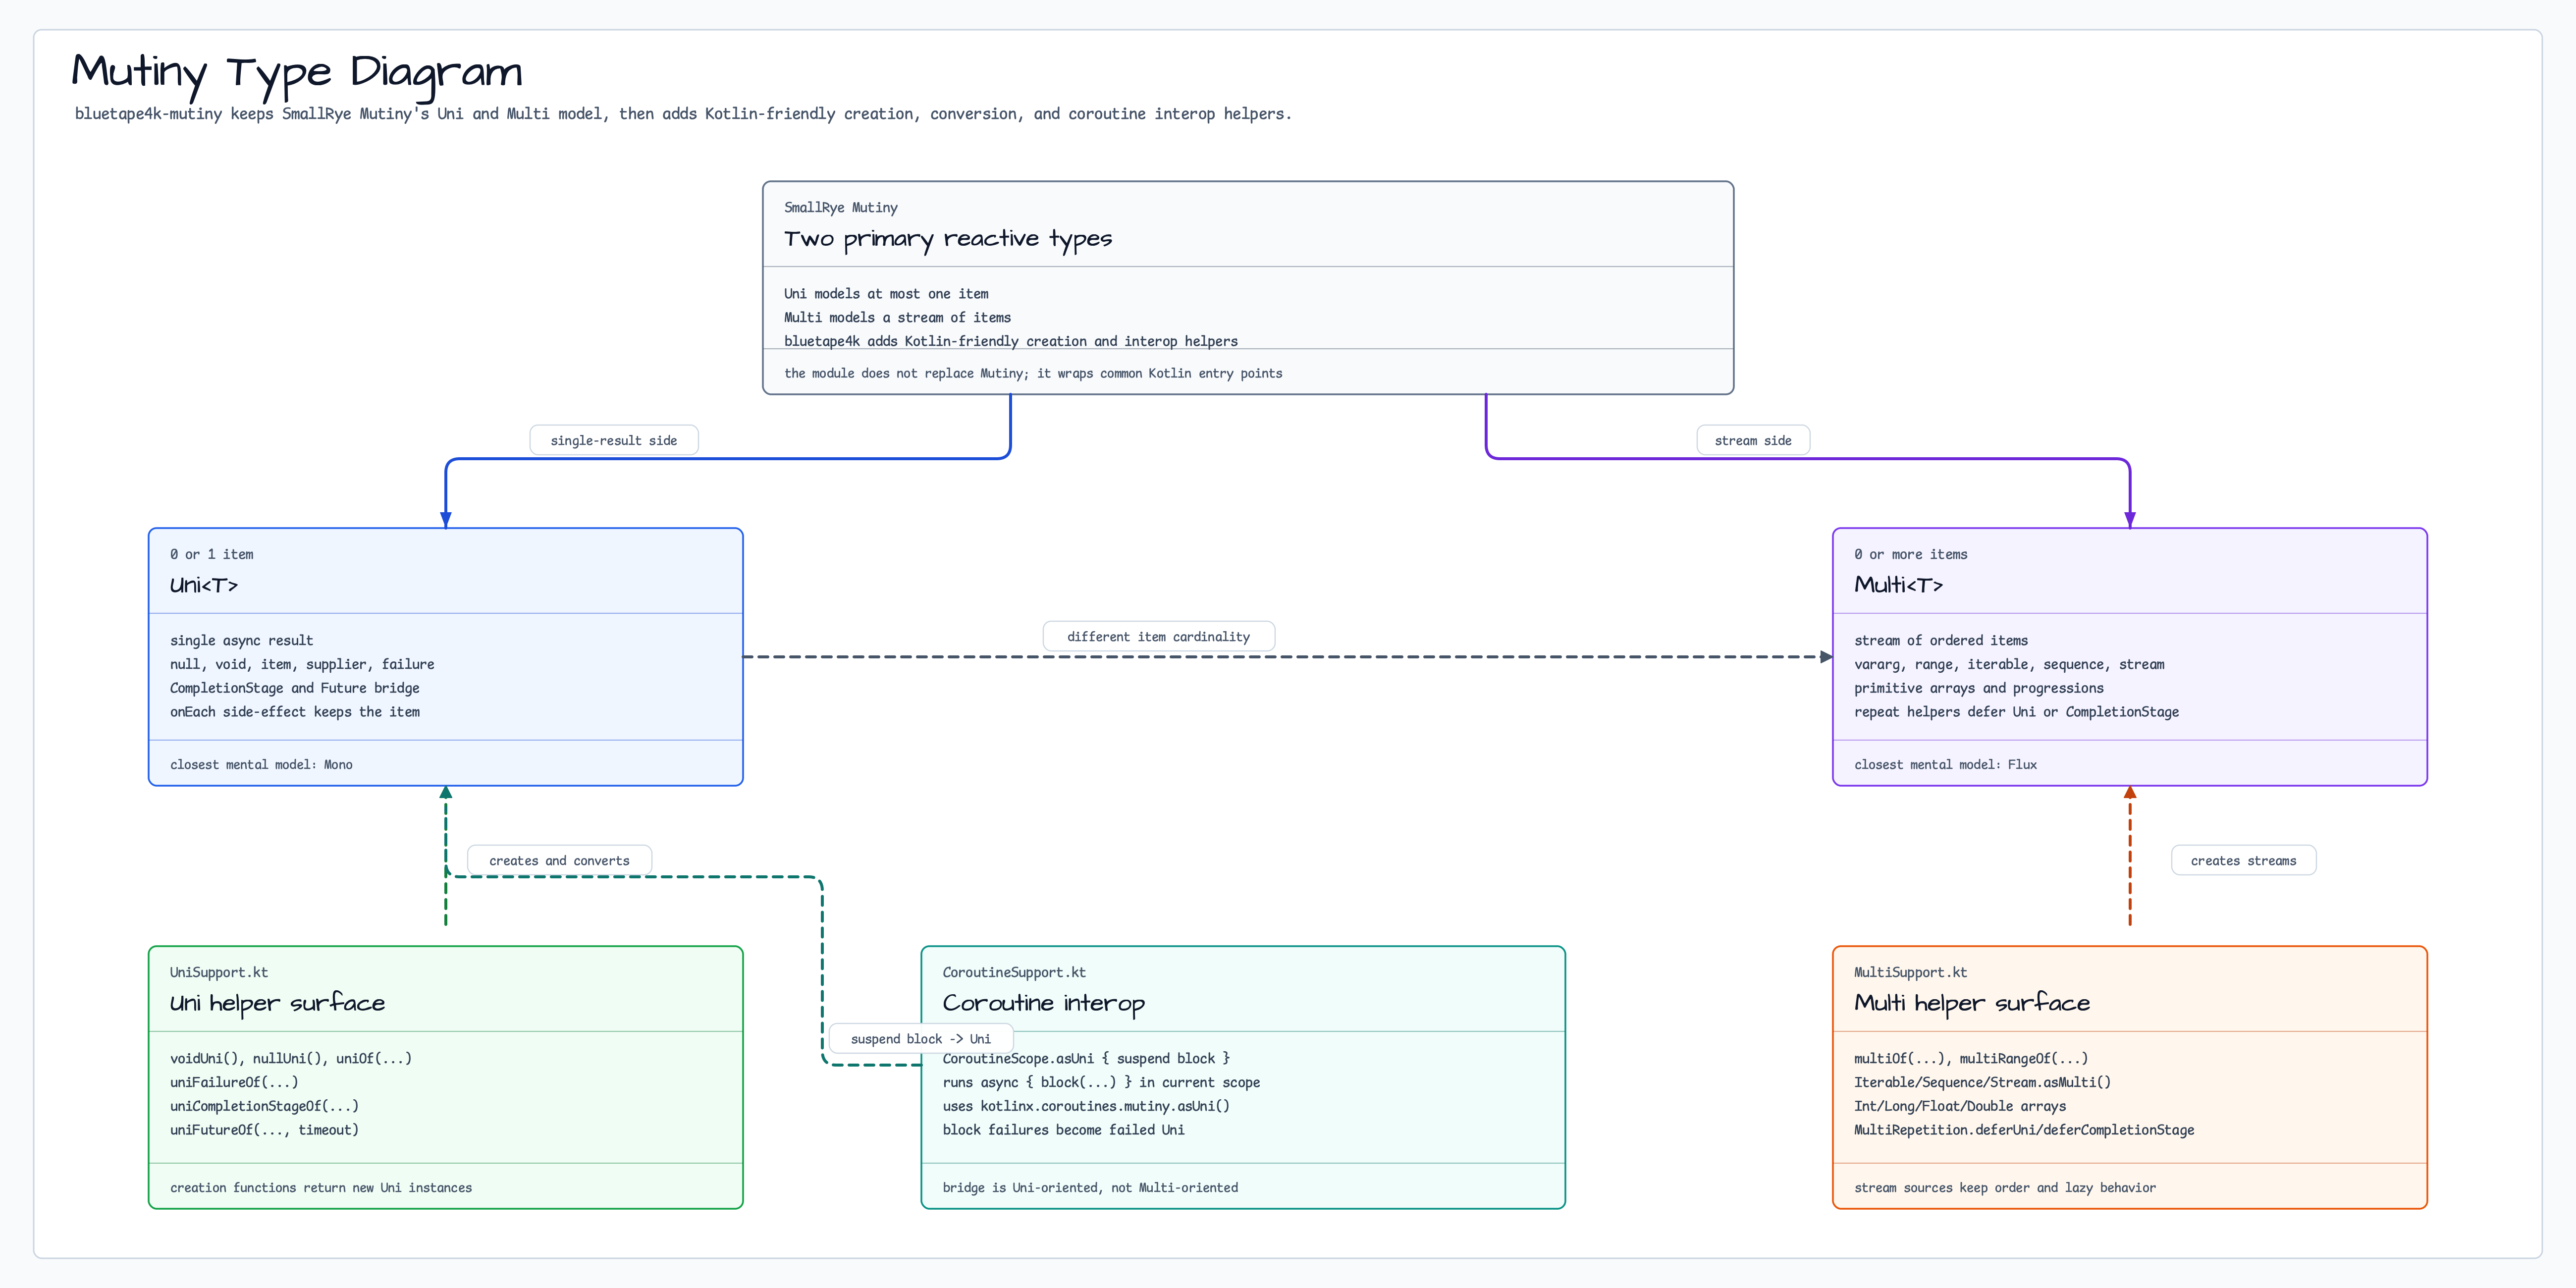Click runs async { block(...) } in current scope
This screenshot has width=2576, height=1288.
point(1101,1083)
